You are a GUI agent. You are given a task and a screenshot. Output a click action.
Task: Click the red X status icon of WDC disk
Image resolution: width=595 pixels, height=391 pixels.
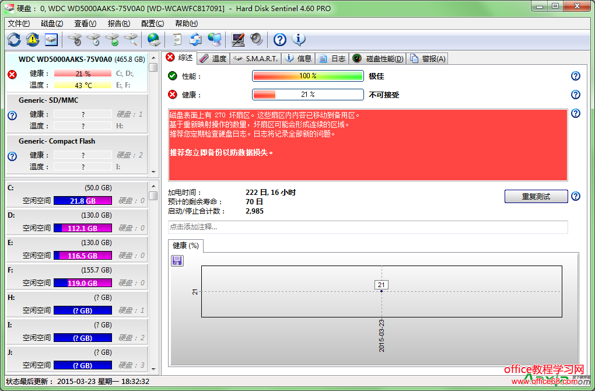pyautogui.click(x=12, y=74)
